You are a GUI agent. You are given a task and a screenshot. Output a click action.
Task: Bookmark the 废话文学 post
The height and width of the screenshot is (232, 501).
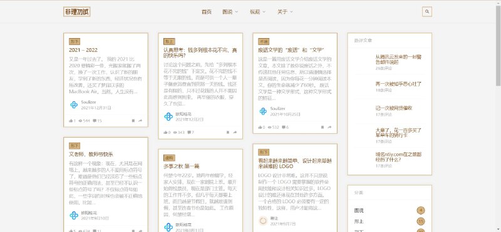coord(323,128)
